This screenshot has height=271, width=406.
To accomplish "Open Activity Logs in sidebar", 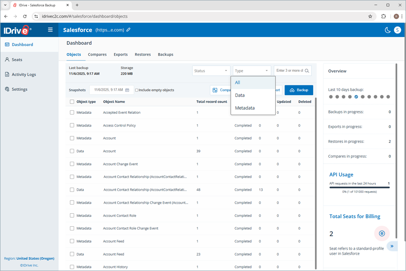I will point(23,75).
